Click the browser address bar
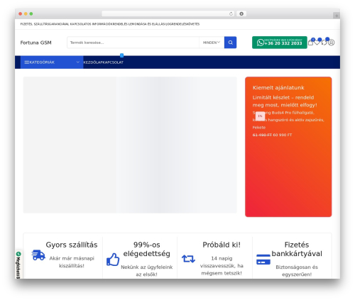355x300 pixels. 168,13
